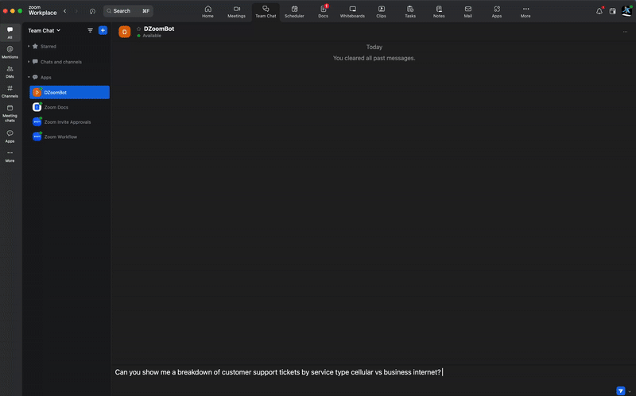Open Zoom Workflow chat

click(69, 136)
